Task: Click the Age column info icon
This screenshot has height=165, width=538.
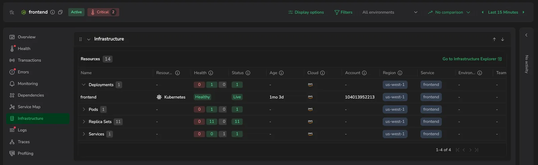Action: pyautogui.click(x=281, y=73)
